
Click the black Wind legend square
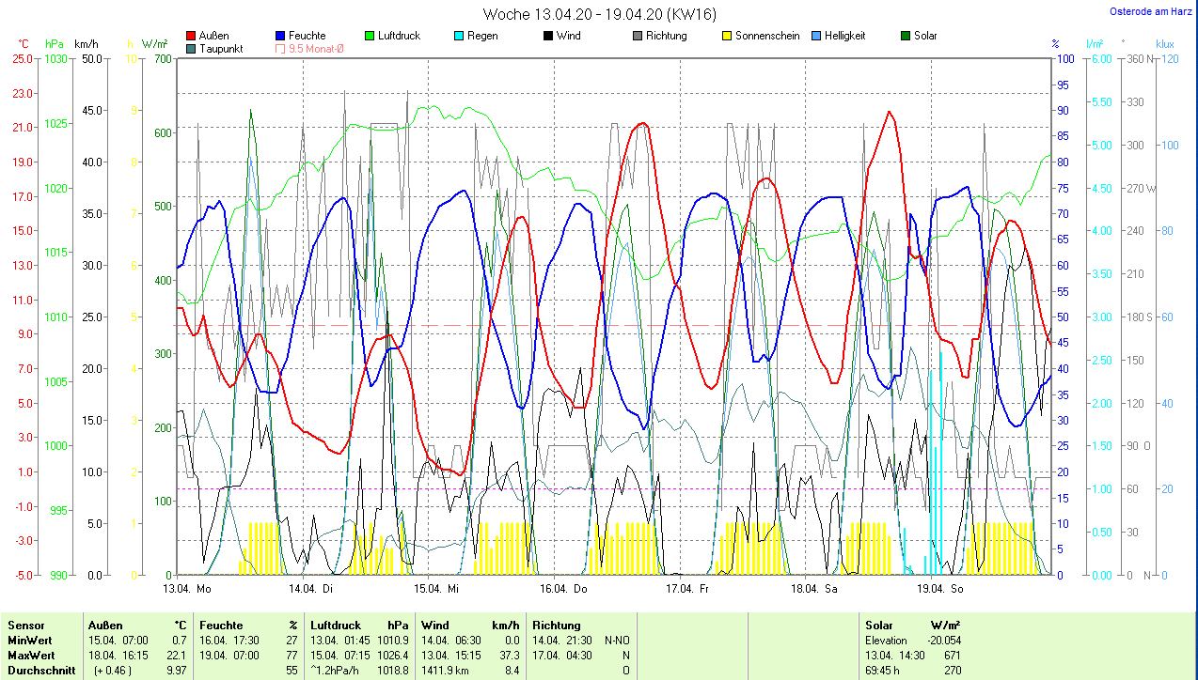pos(548,36)
